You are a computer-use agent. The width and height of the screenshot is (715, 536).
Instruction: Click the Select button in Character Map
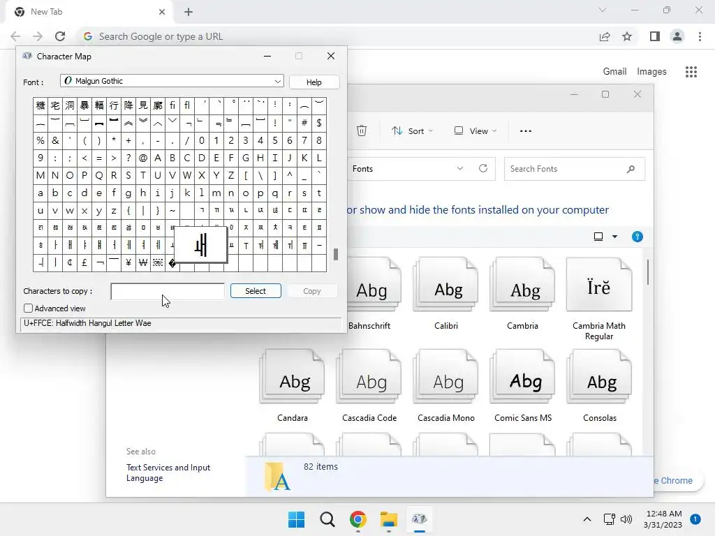click(256, 291)
